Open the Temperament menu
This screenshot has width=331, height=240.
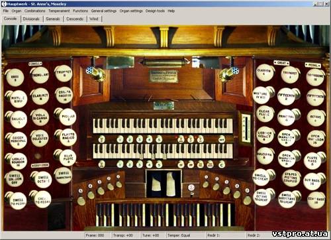[59, 11]
